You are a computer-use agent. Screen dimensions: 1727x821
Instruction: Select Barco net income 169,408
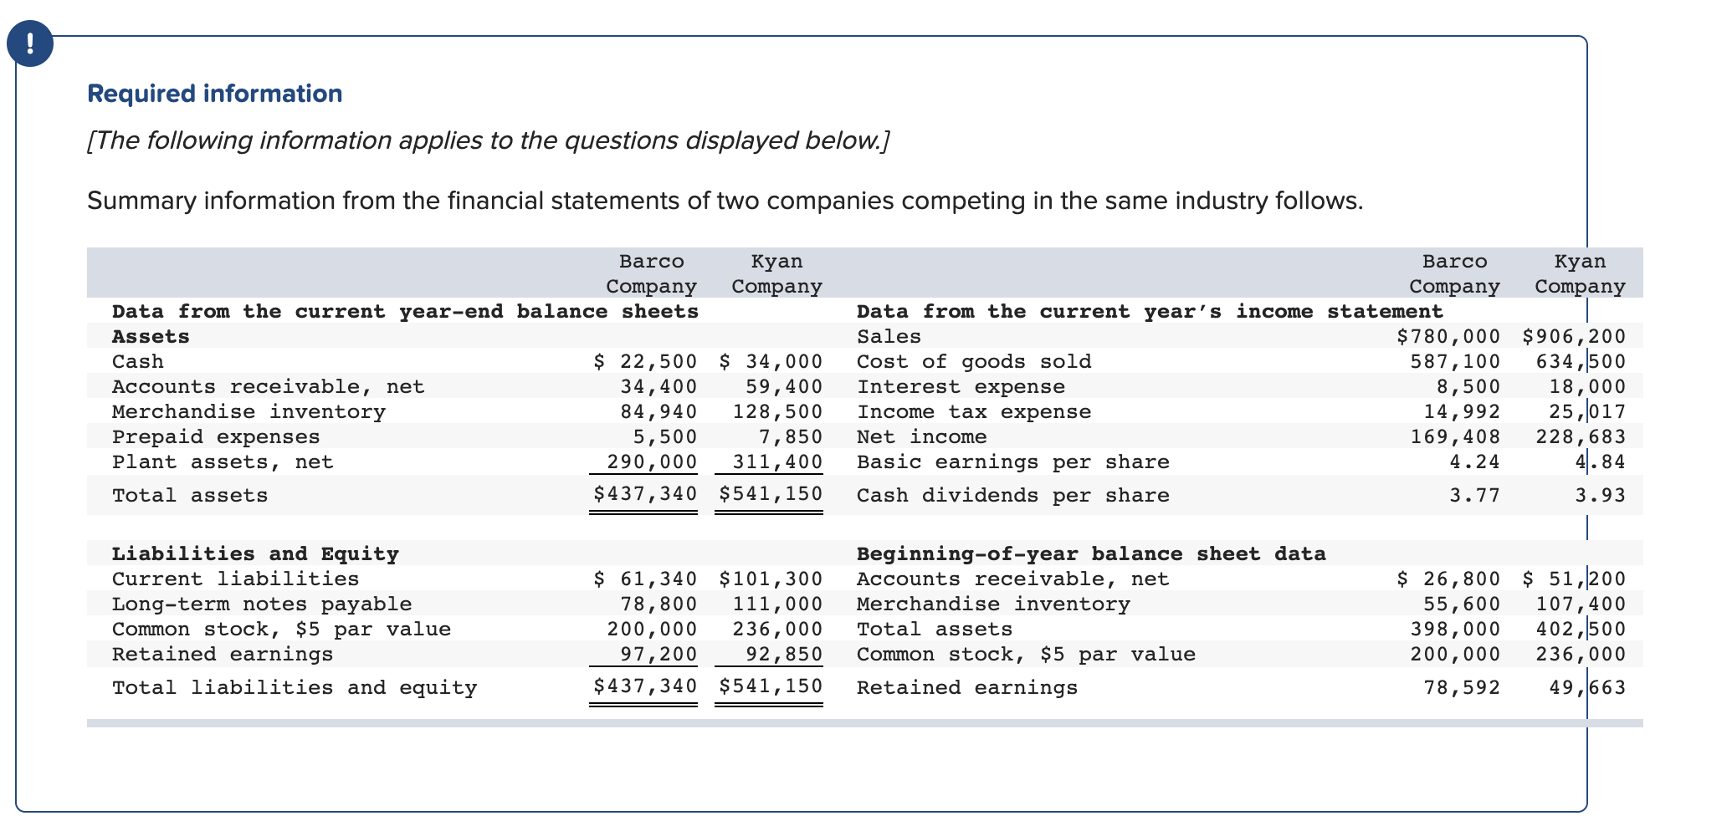click(1455, 436)
